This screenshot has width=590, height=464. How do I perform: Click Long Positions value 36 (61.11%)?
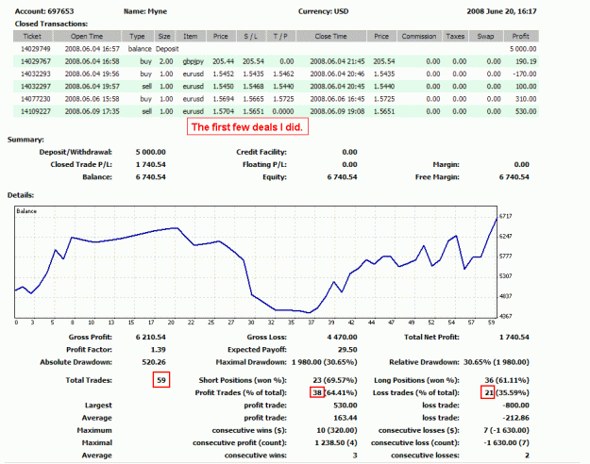coord(507,380)
